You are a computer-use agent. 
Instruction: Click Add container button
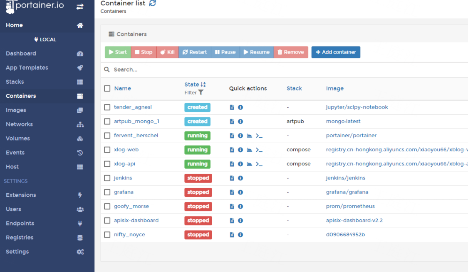336,52
